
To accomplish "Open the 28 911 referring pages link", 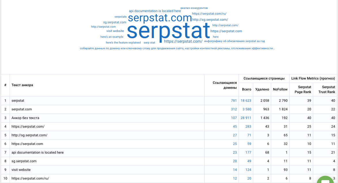I will click(246, 118).
